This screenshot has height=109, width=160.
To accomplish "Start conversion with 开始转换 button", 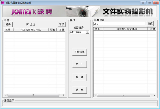I will click(x=79, y=52).
